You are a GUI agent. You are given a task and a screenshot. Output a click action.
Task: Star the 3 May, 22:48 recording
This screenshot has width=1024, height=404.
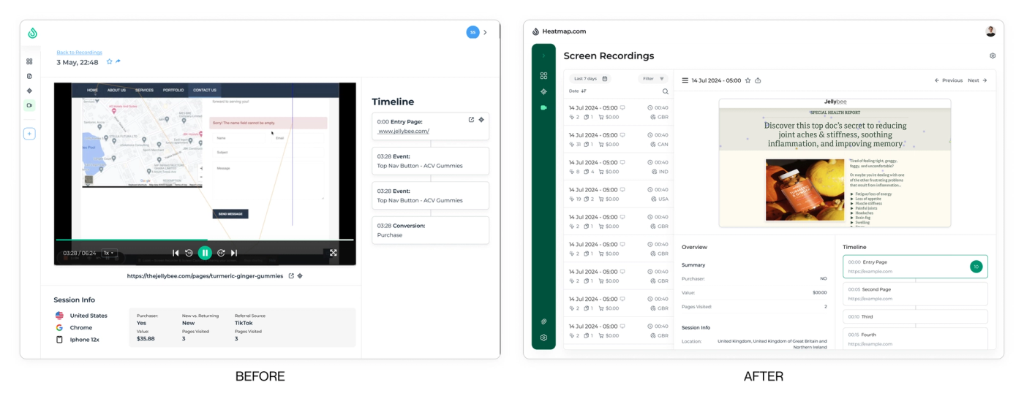110,62
